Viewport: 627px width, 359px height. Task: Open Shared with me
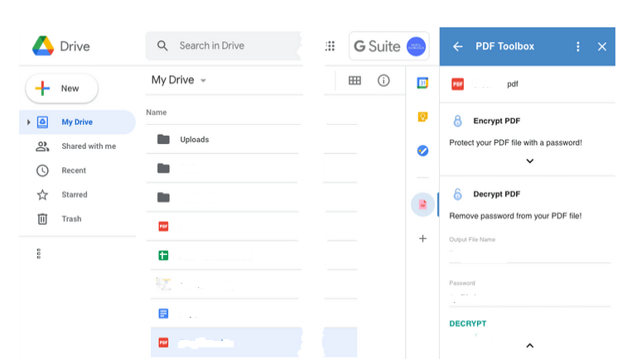point(89,146)
